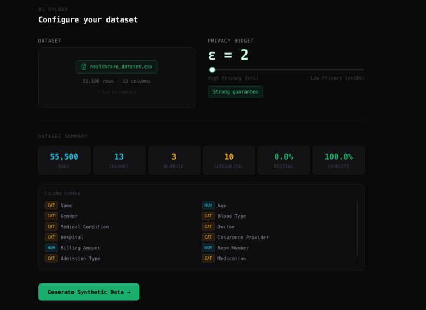Click the '55,500 rows · 13 columns' text

(117, 81)
